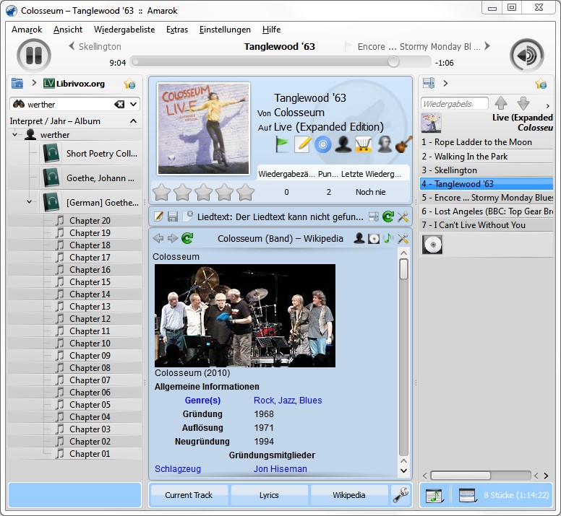Viewport: 561px width, 516px height.
Task: Skip to next track Encore Stormy Monday
Action: [x=424, y=46]
